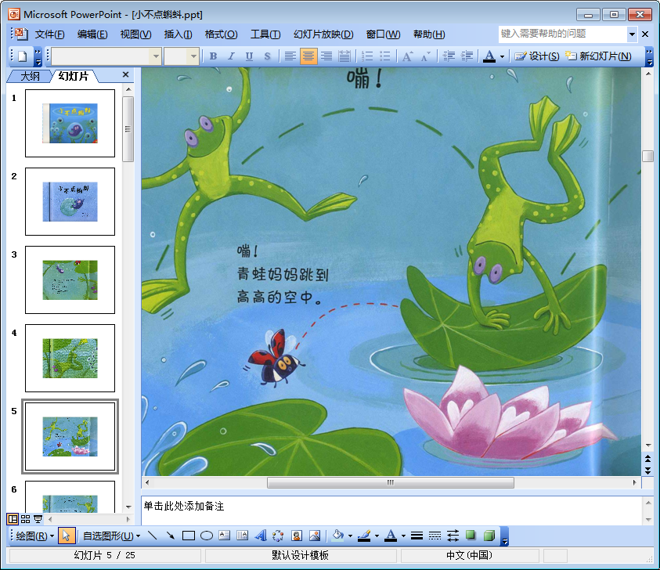
Task: Select slide 1 thumbnail
Action: 70,124
